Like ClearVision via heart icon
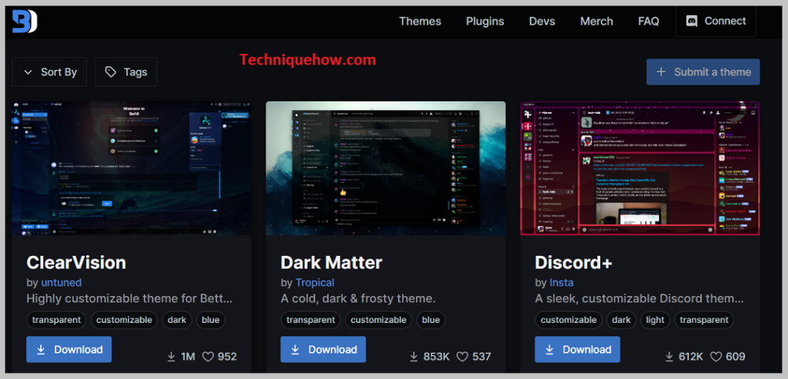This screenshot has height=379, width=788. (208, 357)
